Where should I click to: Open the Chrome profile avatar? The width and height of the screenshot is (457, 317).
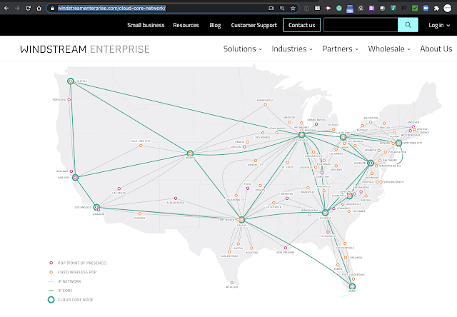pos(448,8)
